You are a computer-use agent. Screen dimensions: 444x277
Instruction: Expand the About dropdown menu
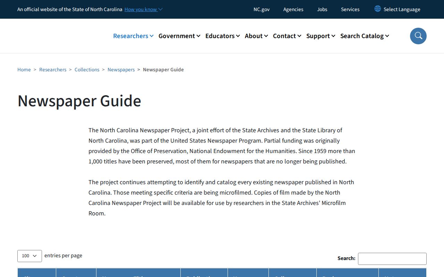click(256, 36)
